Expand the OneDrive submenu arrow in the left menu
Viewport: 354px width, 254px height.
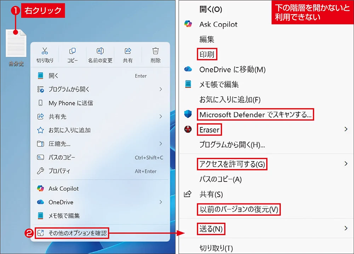[x=160, y=202]
